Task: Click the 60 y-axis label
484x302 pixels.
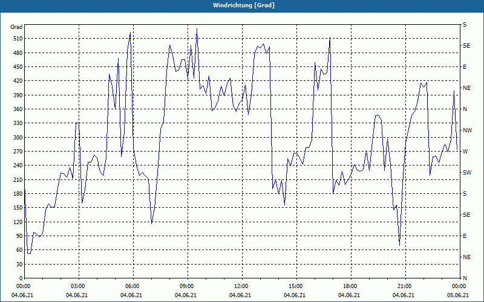Action: tap(19, 250)
